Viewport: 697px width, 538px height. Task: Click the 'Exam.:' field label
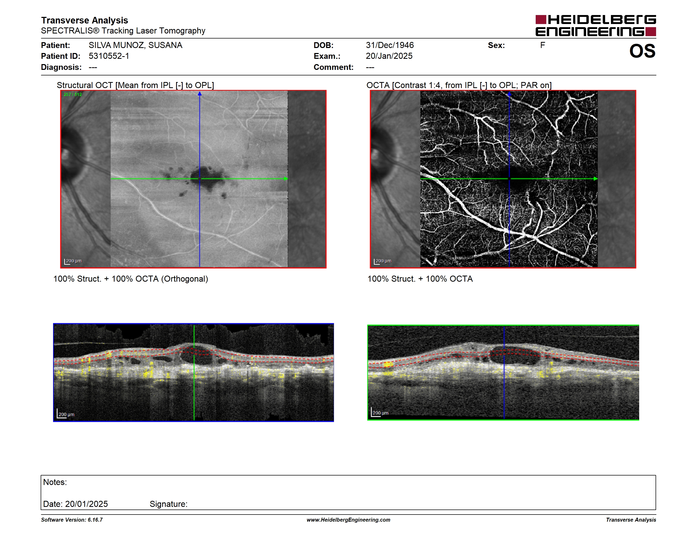coord(327,56)
